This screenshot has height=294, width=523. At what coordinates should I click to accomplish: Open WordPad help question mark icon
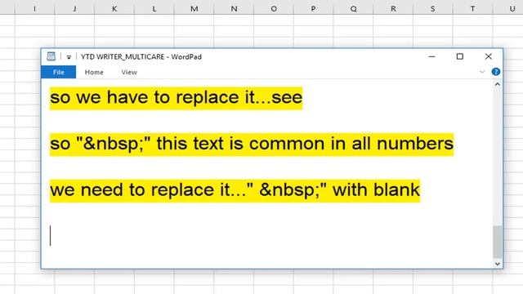coord(496,72)
